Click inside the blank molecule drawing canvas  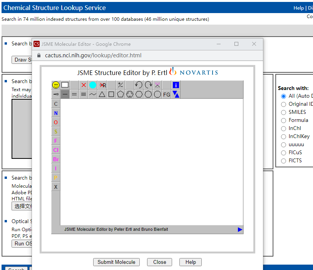point(152,162)
